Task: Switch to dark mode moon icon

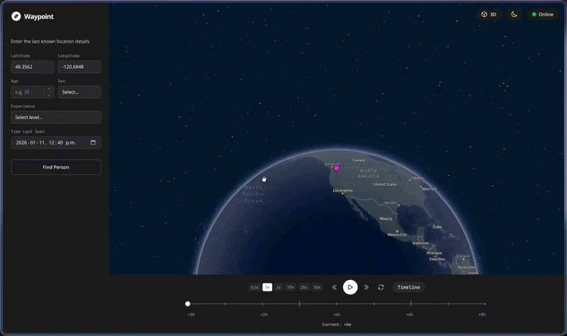Action: [514, 14]
